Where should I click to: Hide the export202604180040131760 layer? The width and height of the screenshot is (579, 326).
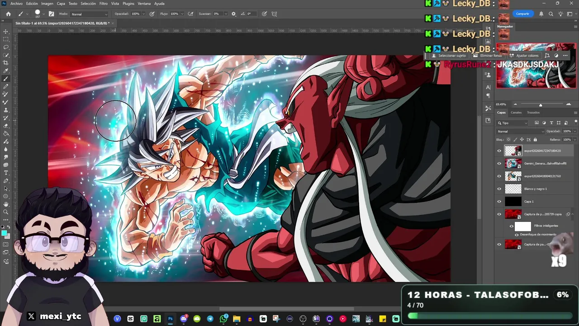click(499, 176)
